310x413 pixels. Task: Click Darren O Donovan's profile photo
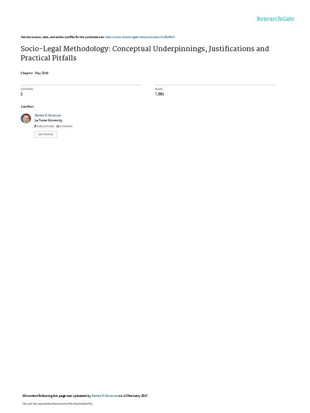(26, 119)
